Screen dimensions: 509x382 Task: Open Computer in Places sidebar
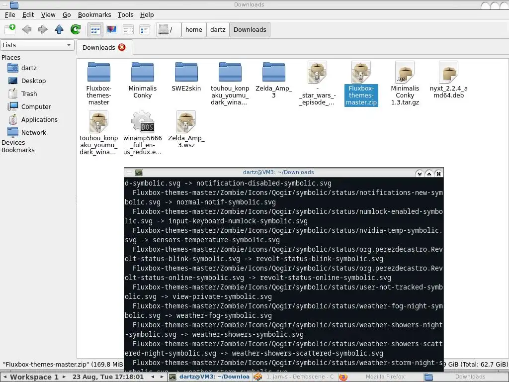36,107
